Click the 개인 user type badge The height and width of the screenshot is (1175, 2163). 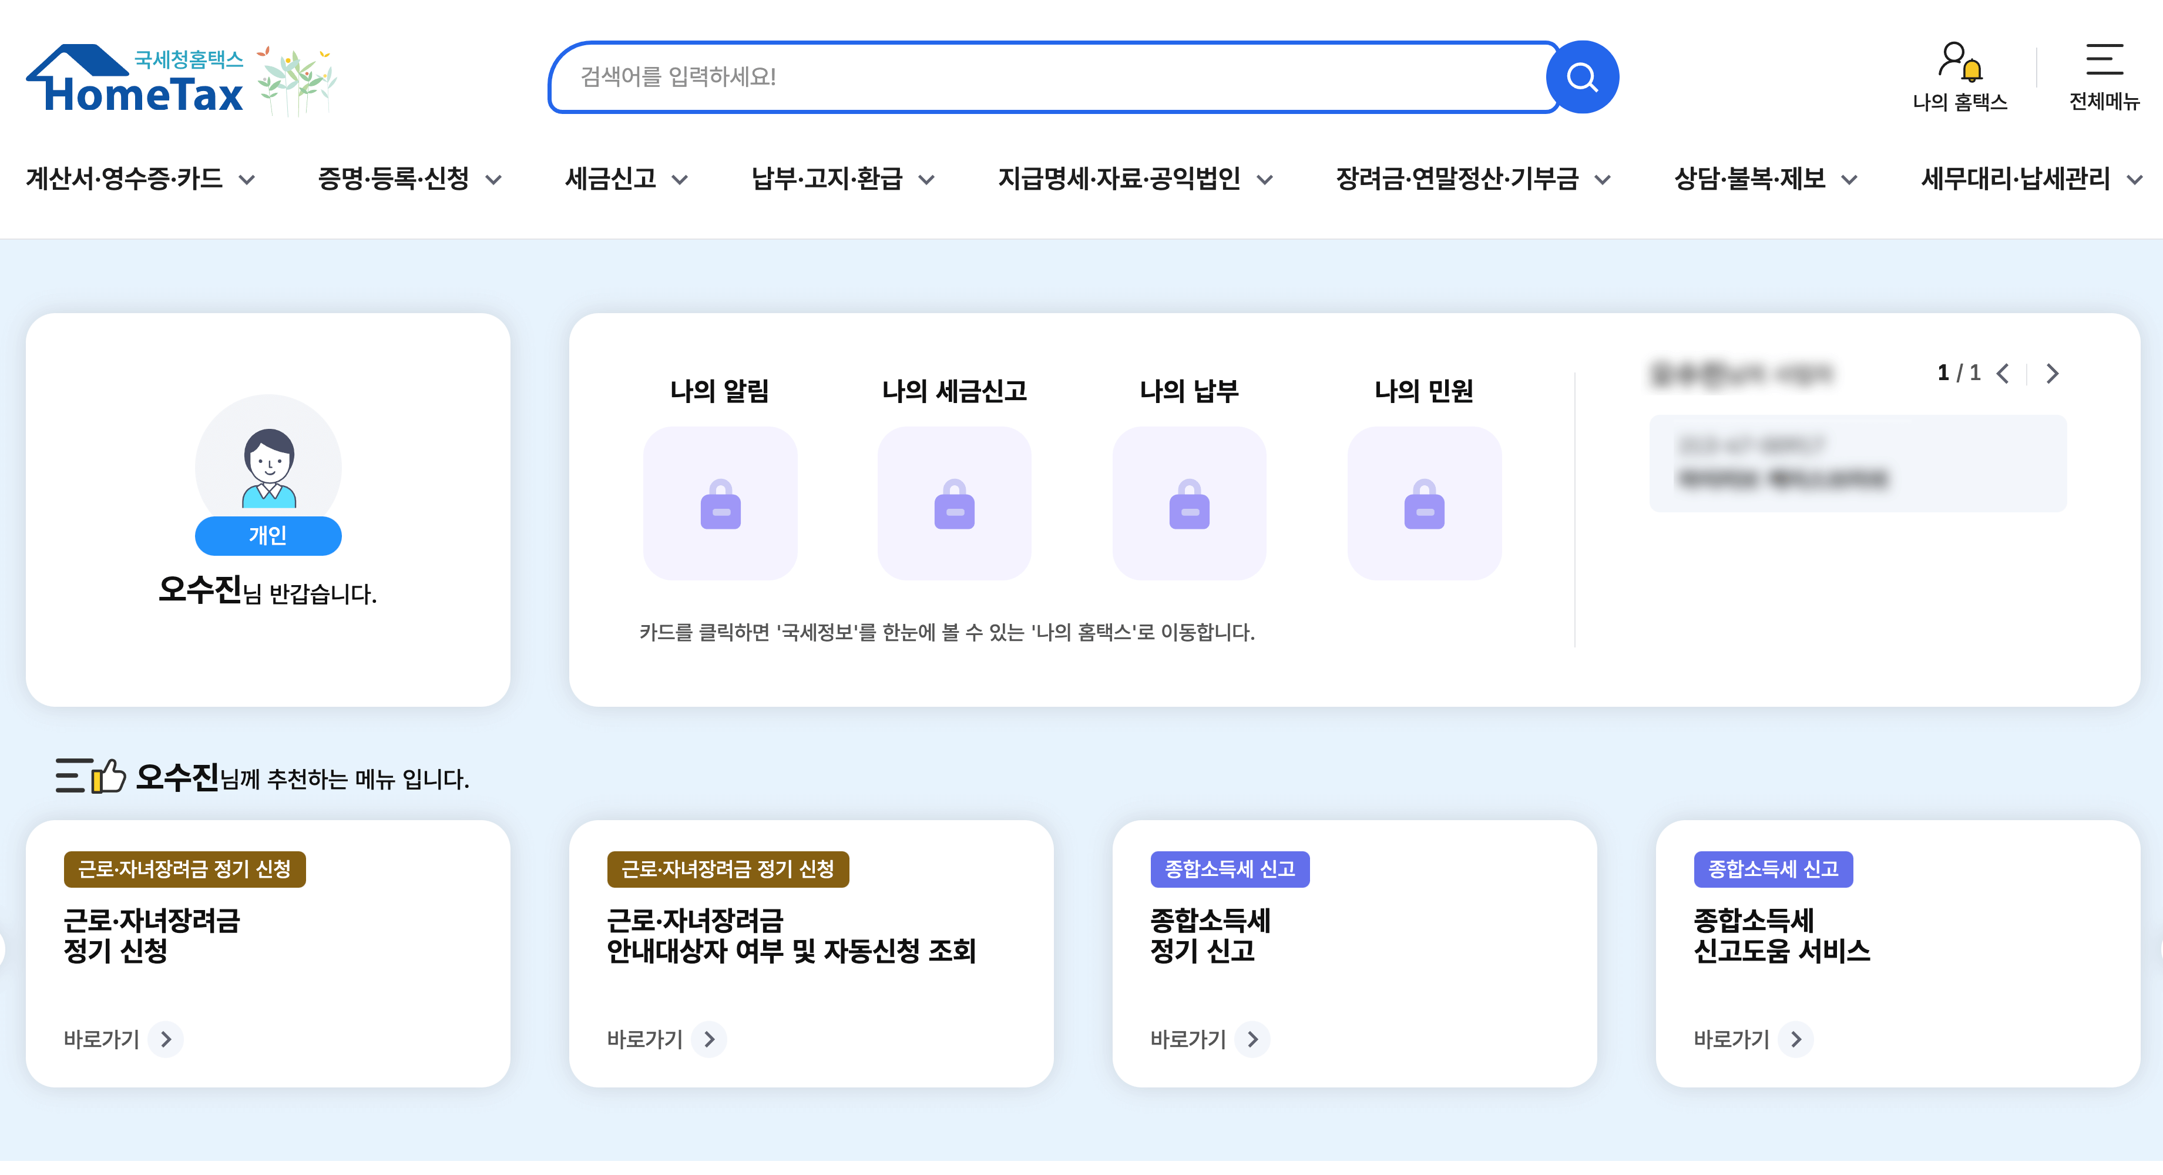[x=268, y=535]
